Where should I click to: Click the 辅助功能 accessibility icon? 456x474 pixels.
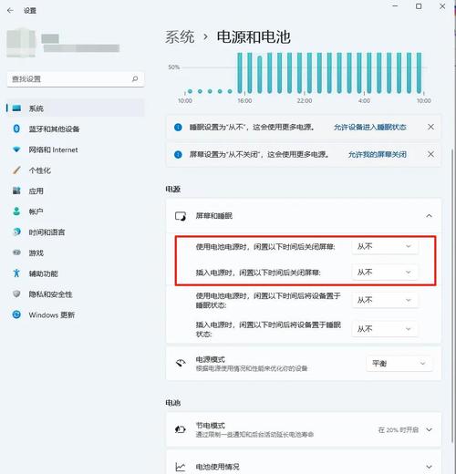click(16, 273)
